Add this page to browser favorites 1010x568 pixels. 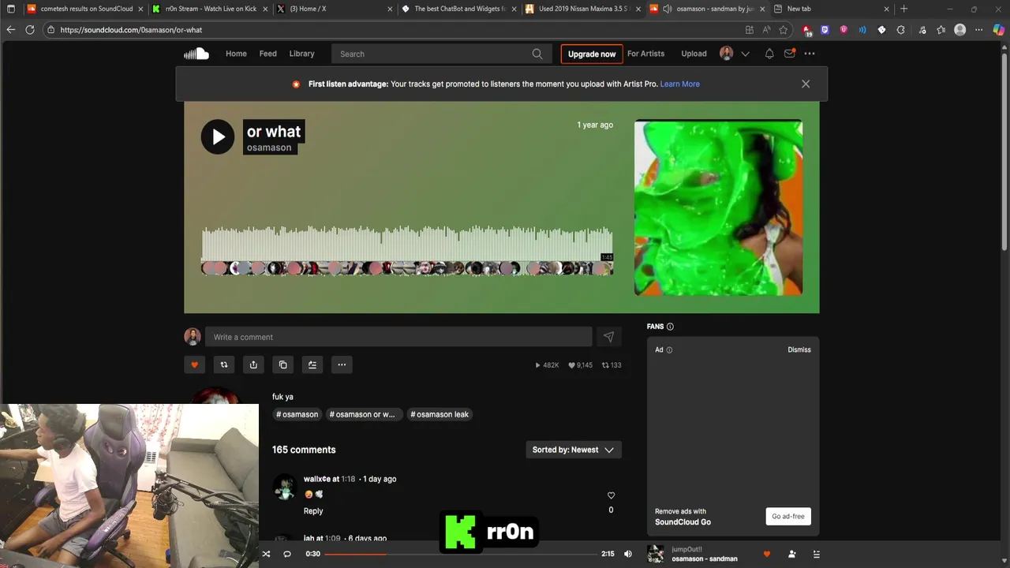pyautogui.click(x=784, y=30)
